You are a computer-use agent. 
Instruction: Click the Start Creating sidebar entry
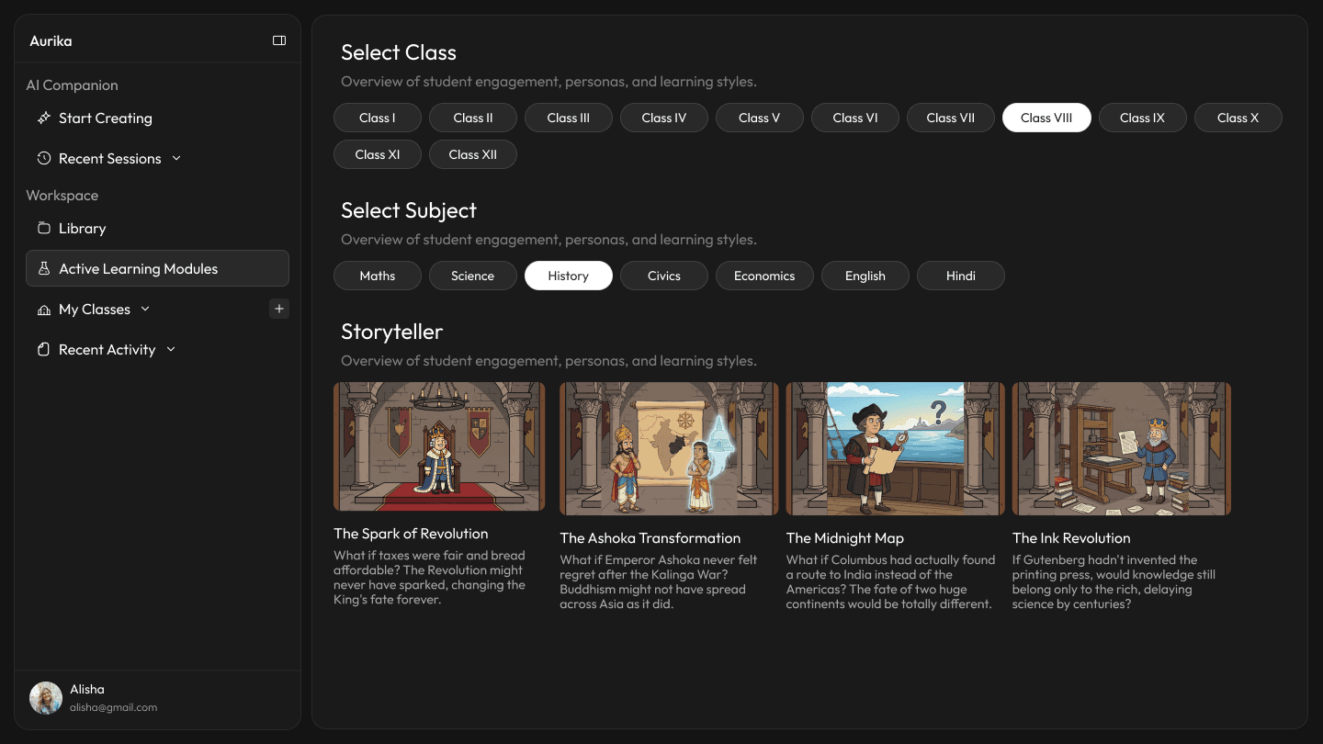click(x=104, y=118)
